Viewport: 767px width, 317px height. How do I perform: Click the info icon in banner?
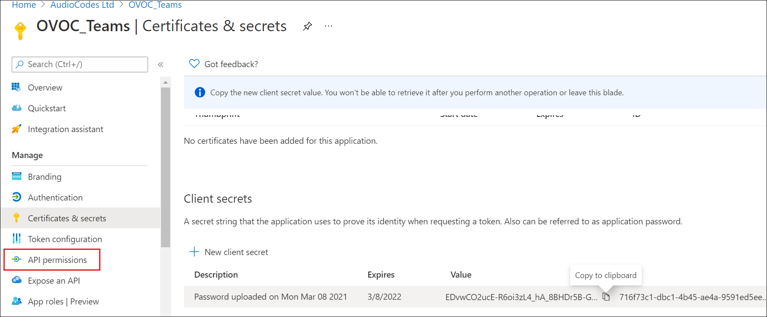pyautogui.click(x=200, y=92)
